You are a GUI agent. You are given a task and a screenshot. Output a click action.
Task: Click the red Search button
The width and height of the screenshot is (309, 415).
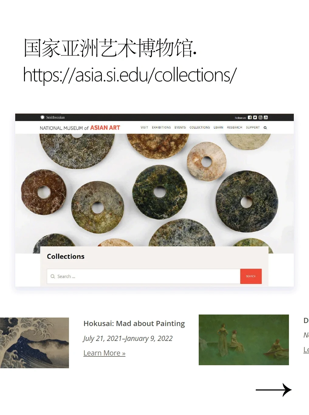[251, 276]
